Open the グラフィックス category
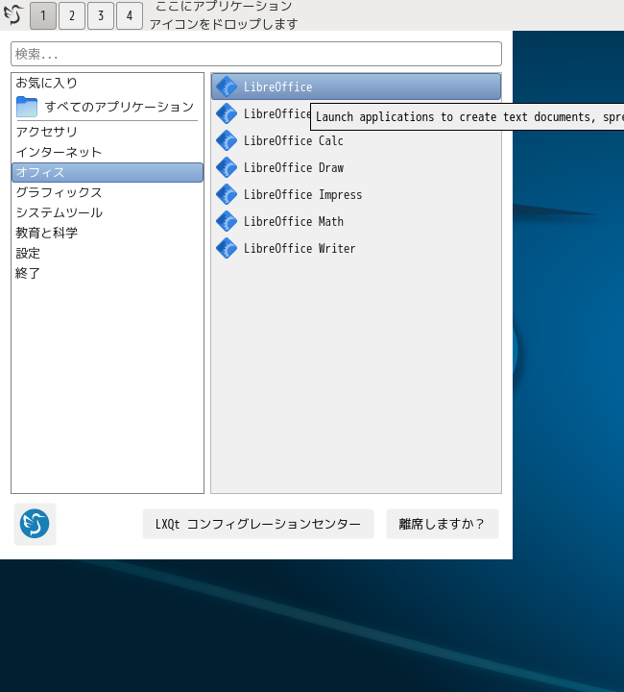The width and height of the screenshot is (624, 692). (108, 192)
